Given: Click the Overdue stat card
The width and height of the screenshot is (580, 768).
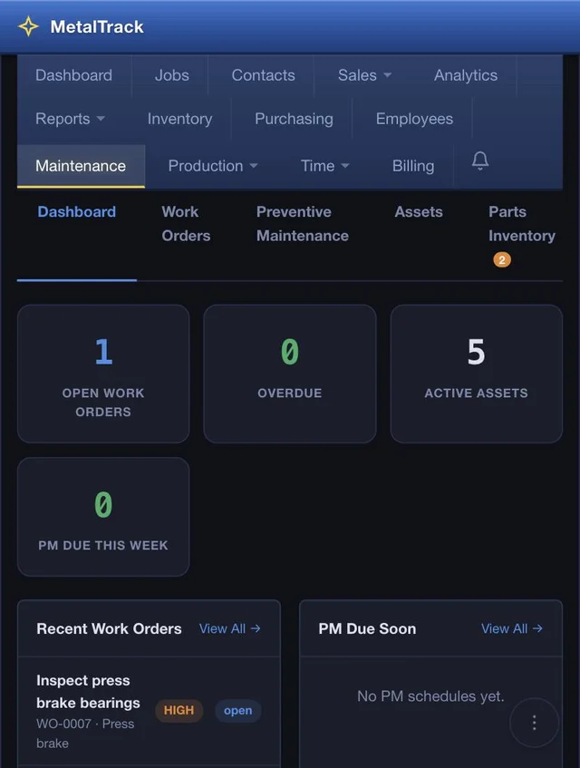Looking at the screenshot, I should 290,374.
